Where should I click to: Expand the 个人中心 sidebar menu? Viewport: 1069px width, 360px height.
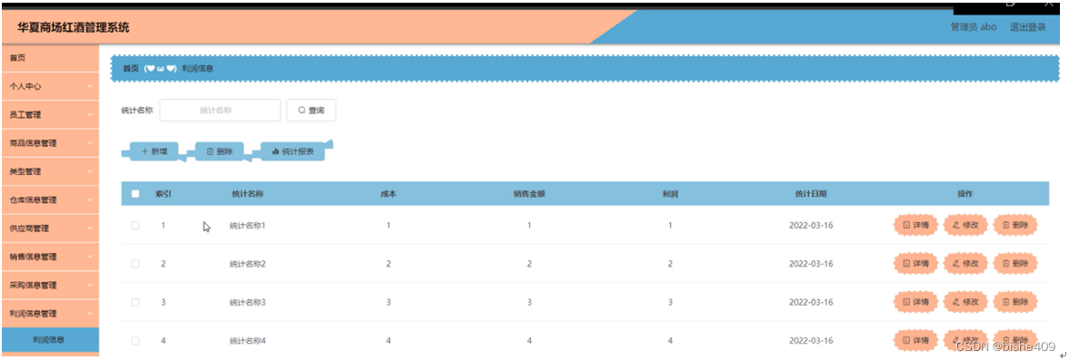[50, 86]
